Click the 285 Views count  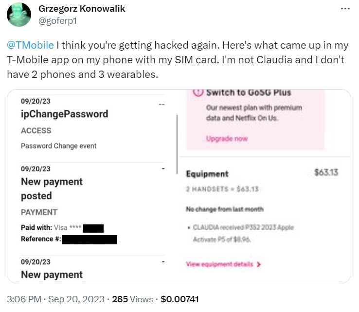tap(132, 299)
